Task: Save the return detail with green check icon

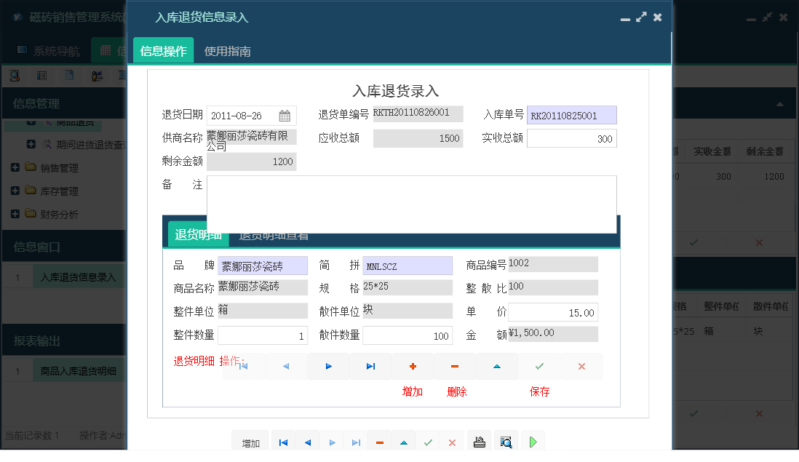Action: point(540,366)
